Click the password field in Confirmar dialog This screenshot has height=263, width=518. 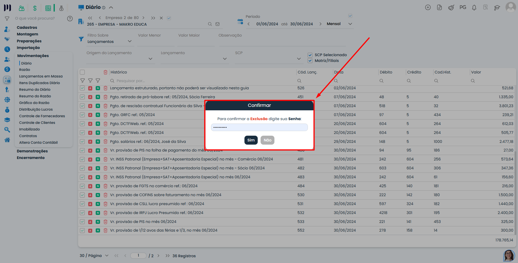[x=259, y=127]
